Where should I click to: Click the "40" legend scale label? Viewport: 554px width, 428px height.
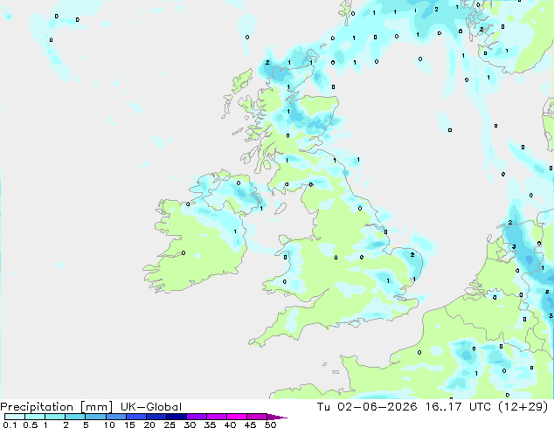(230, 425)
